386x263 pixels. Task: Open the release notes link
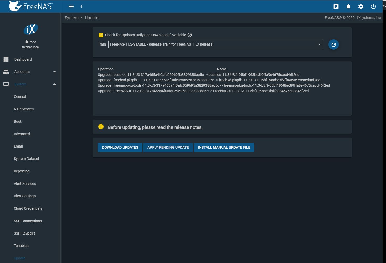(155, 127)
